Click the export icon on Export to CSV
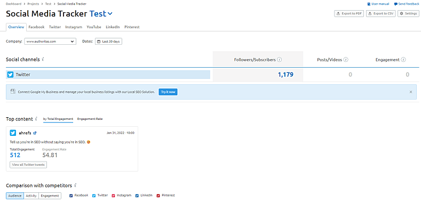 [370, 13]
